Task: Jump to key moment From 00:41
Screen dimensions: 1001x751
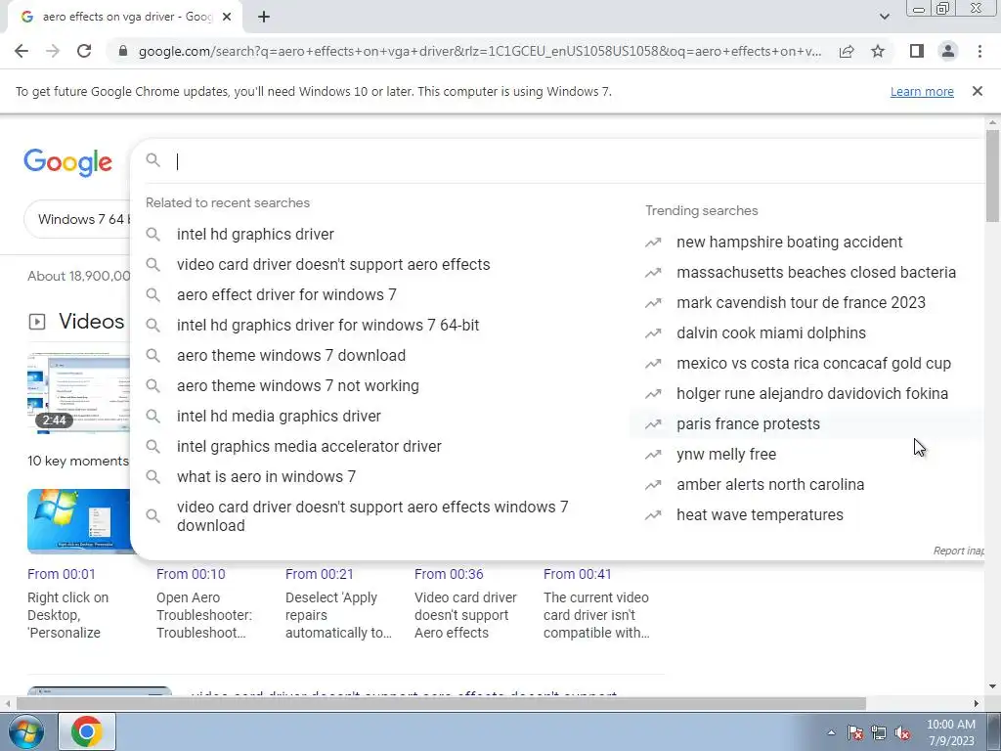Action: (x=577, y=574)
